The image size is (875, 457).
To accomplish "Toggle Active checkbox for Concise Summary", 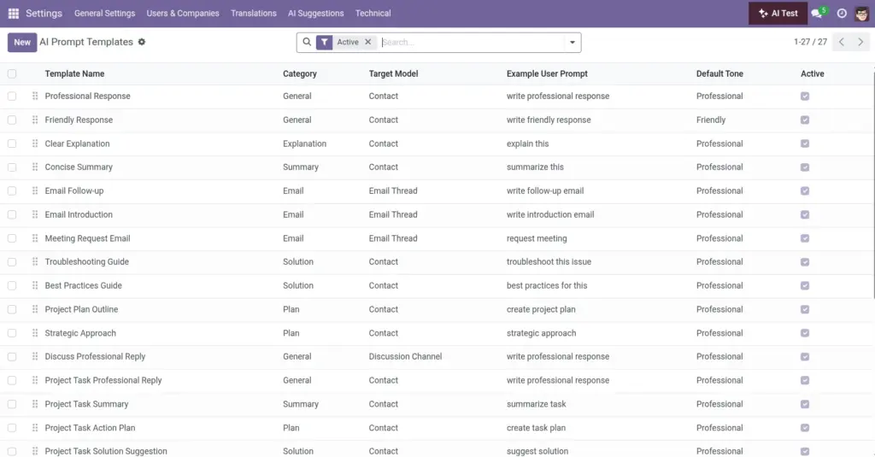I will pyautogui.click(x=805, y=167).
